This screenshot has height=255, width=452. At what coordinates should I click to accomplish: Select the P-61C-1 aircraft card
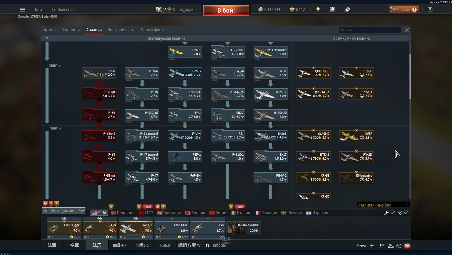228,157
